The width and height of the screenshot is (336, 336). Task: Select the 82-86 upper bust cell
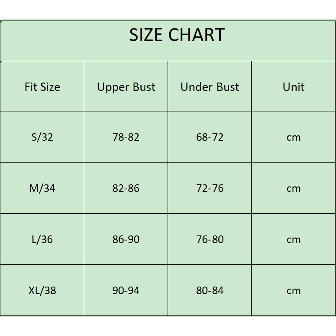pyautogui.click(x=126, y=188)
